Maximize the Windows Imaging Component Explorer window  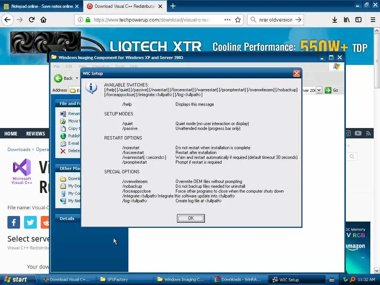tap(331, 58)
